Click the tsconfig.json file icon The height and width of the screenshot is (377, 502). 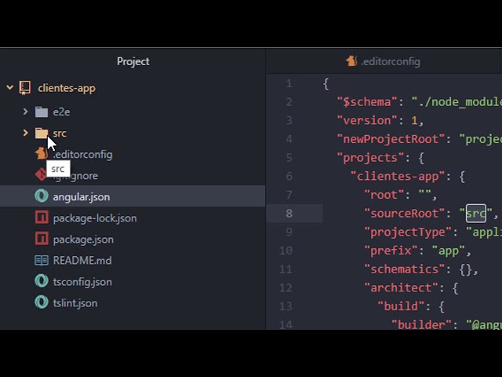pos(42,281)
